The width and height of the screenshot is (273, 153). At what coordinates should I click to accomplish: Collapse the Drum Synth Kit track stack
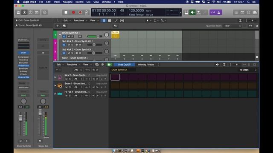pos(60,35)
